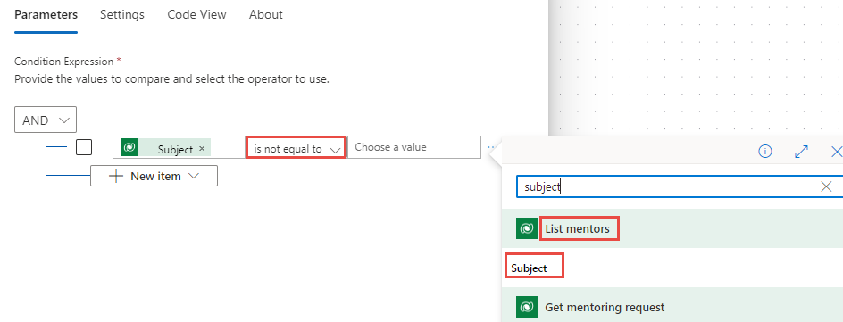The image size is (843, 322).
Task: Expand the dynamic content panel to full screen
Action: tap(801, 152)
